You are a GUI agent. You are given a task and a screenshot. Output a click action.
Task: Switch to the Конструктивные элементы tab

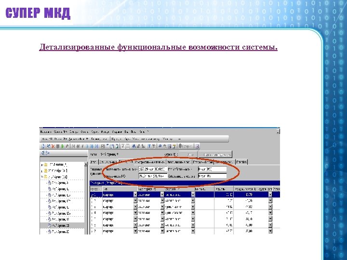click(149, 162)
